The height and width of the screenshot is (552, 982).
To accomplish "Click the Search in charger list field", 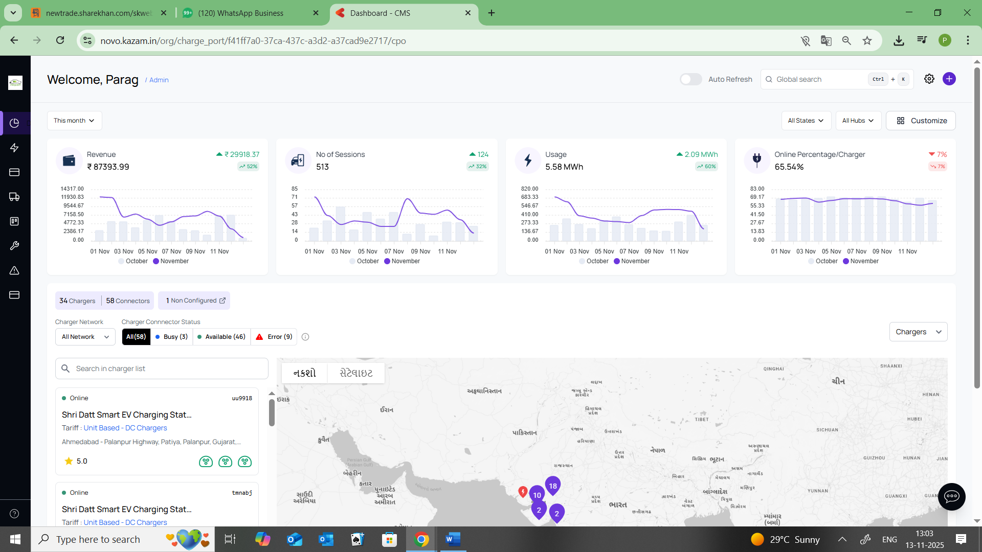I will tap(162, 369).
